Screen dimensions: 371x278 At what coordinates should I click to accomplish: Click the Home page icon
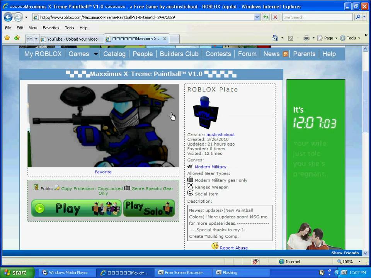tap(275, 38)
